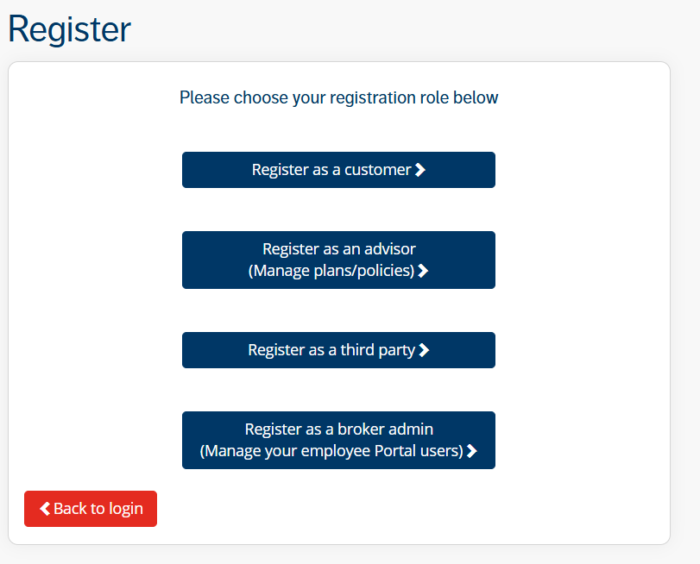
Task: Open the Register as a broker admin option
Action: [x=338, y=440]
